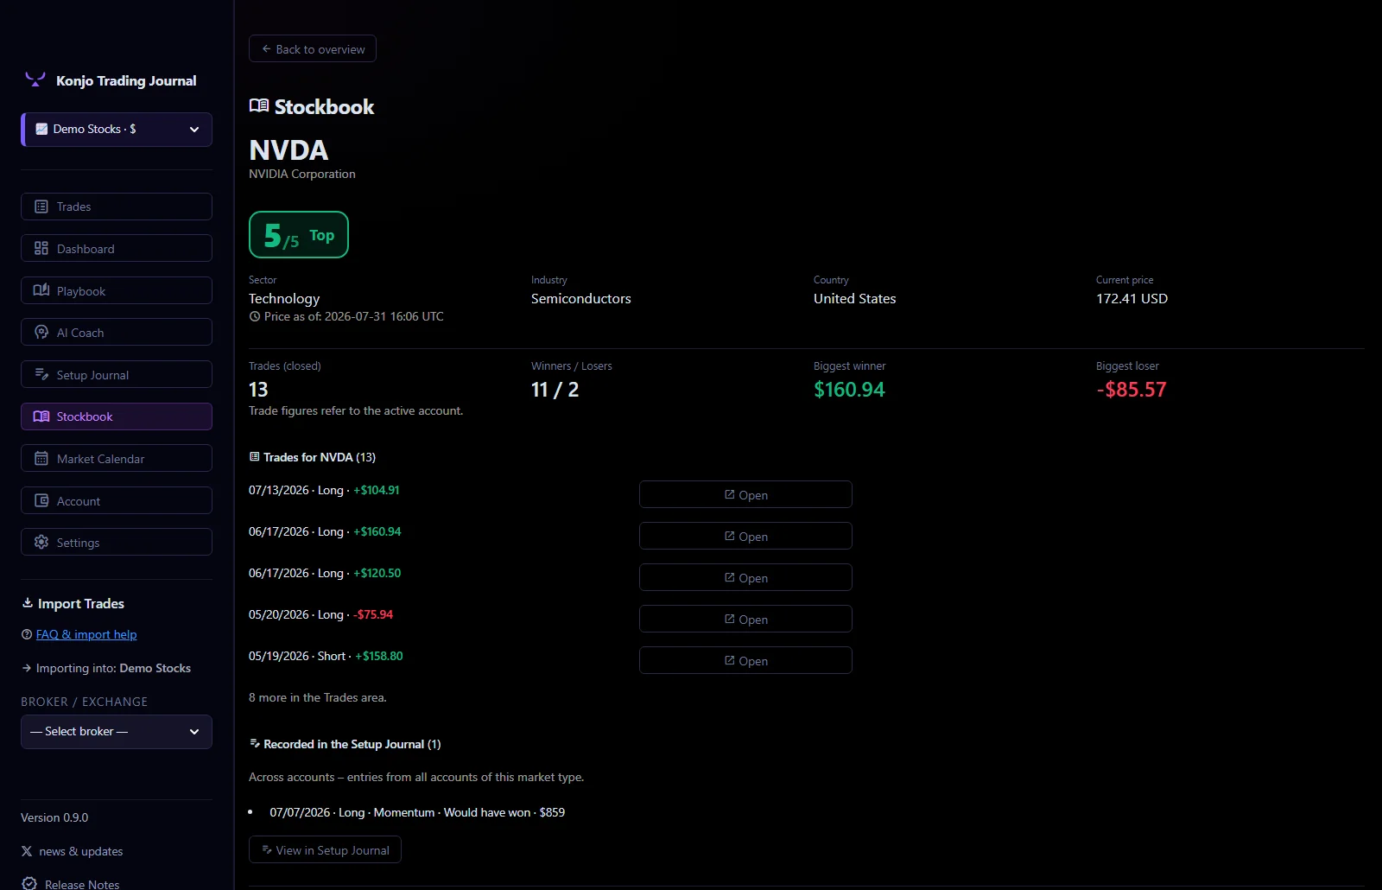Click the Technology sector value
The image size is (1382, 890).
coord(284,298)
